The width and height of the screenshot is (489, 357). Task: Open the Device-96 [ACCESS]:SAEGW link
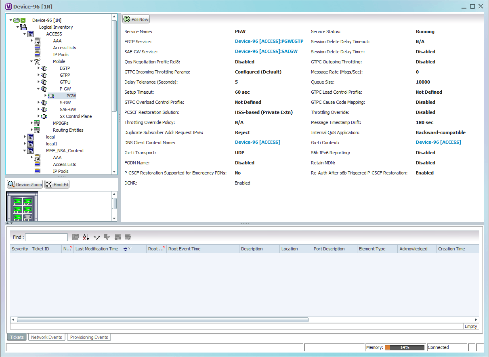point(266,52)
